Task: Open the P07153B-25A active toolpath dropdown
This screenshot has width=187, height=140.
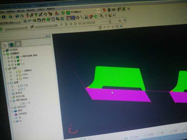Action: pos(19,22)
